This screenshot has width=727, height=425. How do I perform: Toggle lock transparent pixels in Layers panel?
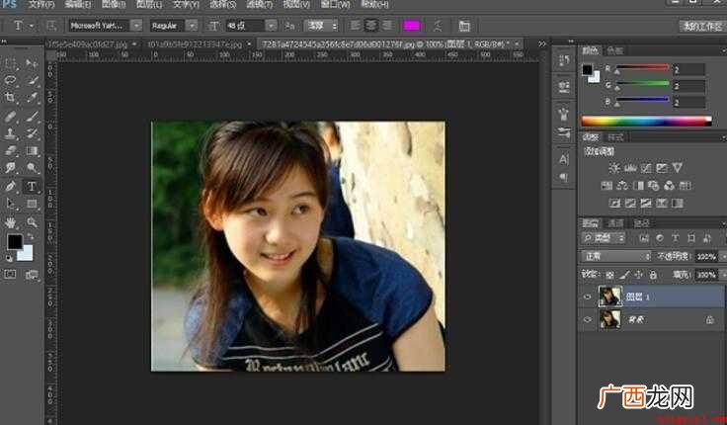609,275
